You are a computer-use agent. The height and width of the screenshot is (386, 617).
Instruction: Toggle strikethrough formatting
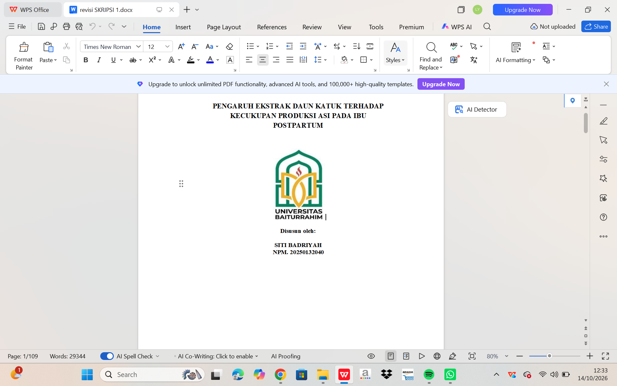[133, 60]
